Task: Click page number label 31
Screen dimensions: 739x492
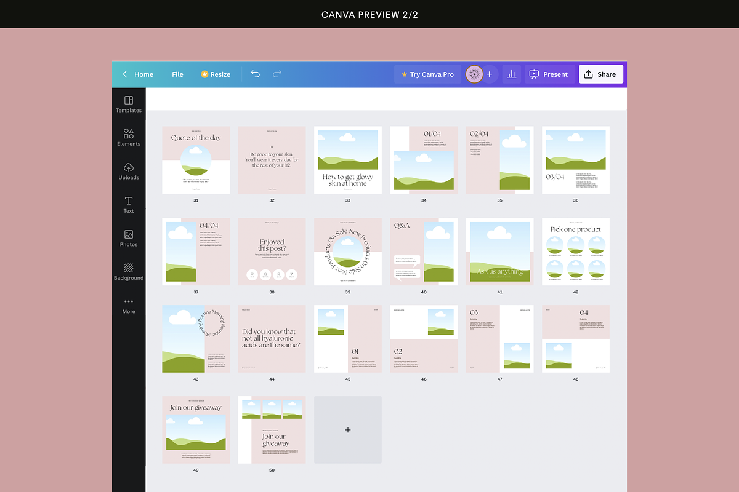Action: click(196, 200)
